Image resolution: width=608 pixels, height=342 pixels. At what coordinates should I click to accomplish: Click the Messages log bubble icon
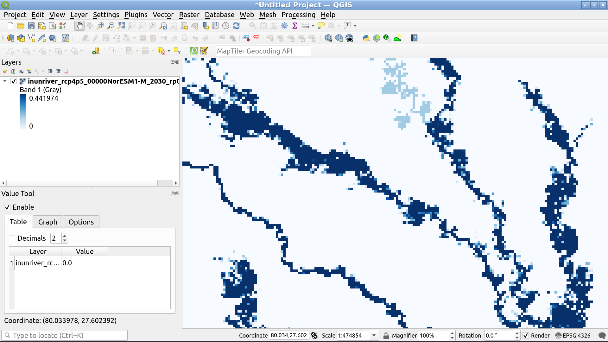tap(602, 335)
